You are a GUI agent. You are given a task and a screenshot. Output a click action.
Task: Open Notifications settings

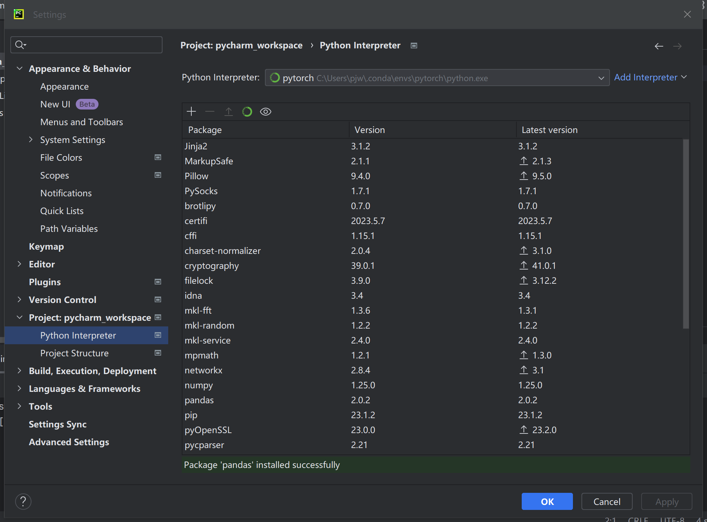click(66, 193)
